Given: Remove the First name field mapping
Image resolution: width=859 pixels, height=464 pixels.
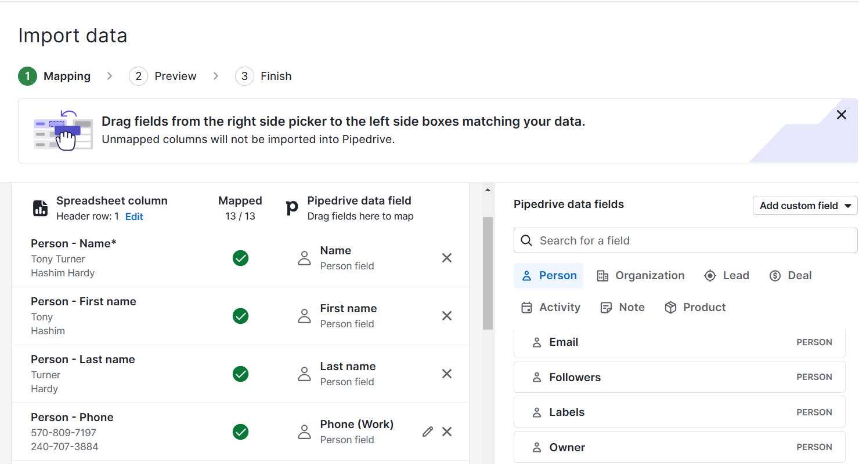Looking at the screenshot, I should (x=446, y=316).
